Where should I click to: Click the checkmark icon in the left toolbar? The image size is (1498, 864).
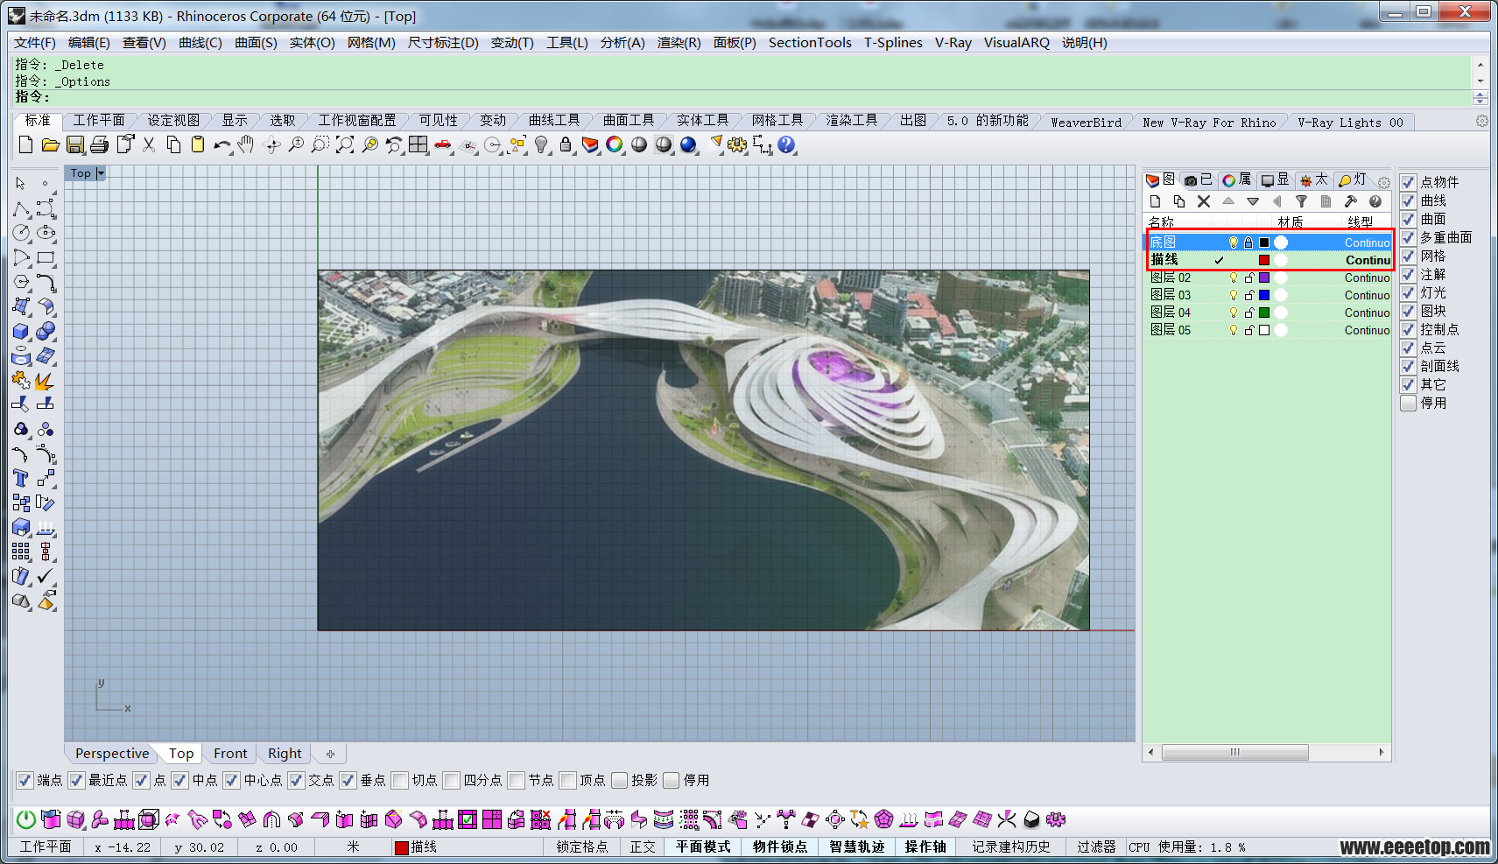[46, 576]
